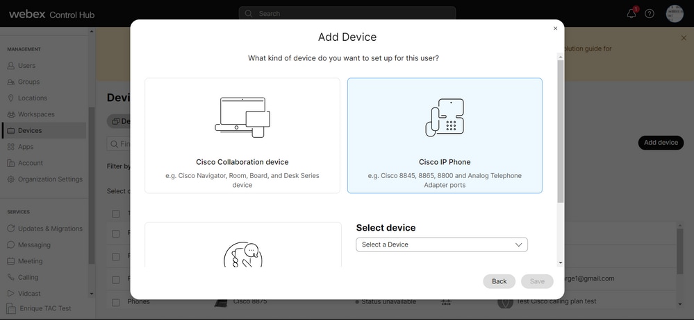Click the Locations pin icon

(11, 98)
